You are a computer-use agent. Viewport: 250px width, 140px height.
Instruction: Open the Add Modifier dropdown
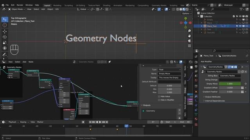[224, 61]
